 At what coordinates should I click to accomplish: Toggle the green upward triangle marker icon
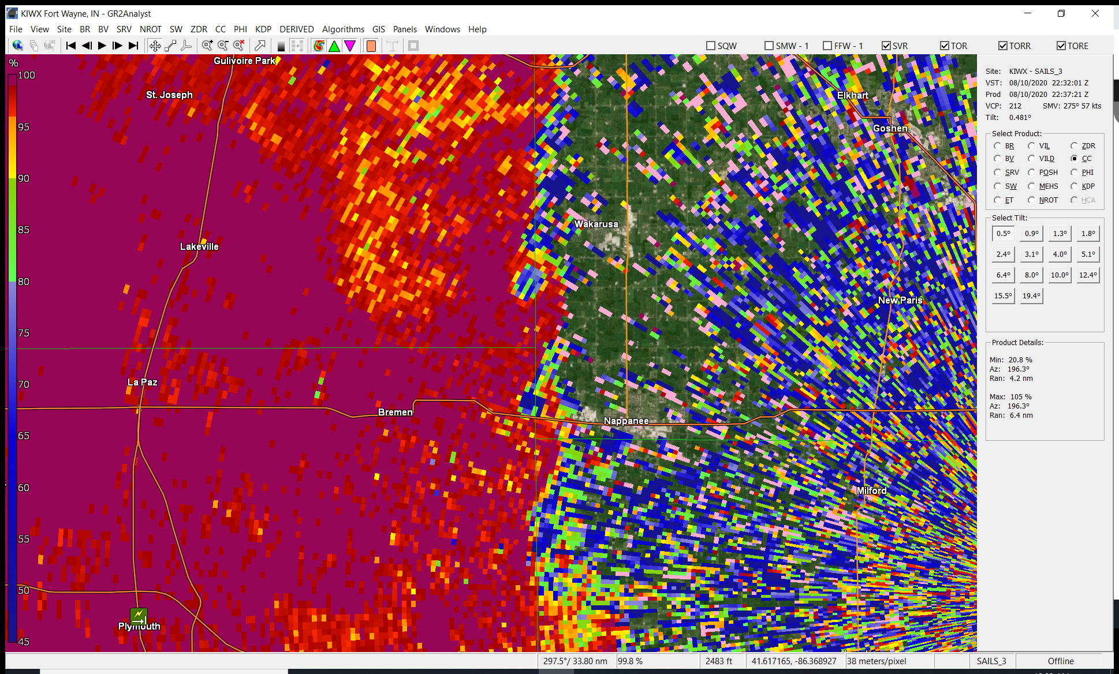334,46
